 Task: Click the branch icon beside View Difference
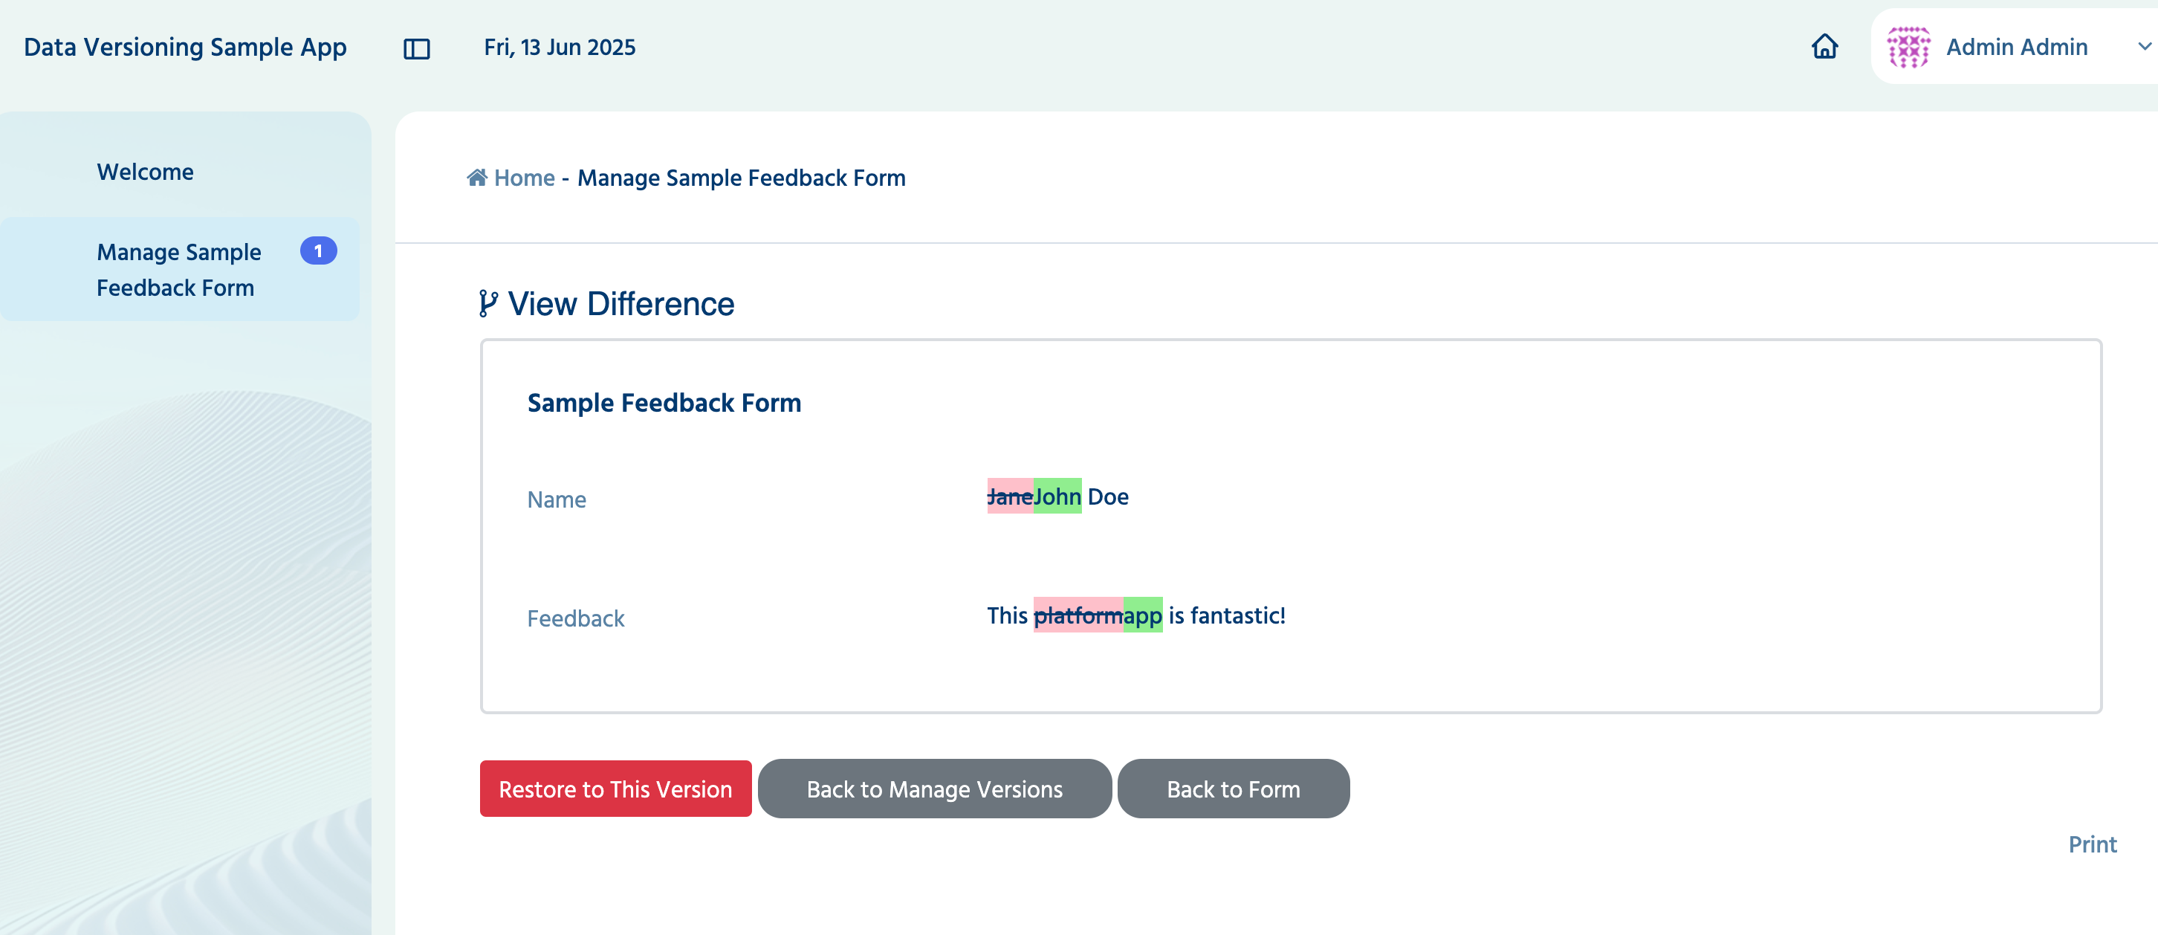coord(488,303)
